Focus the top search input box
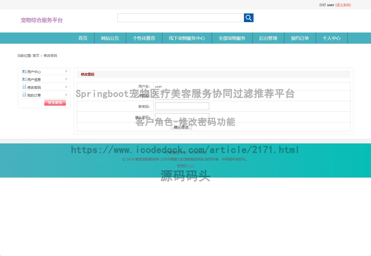This screenshot has height=256, width=371. point(181,18)
